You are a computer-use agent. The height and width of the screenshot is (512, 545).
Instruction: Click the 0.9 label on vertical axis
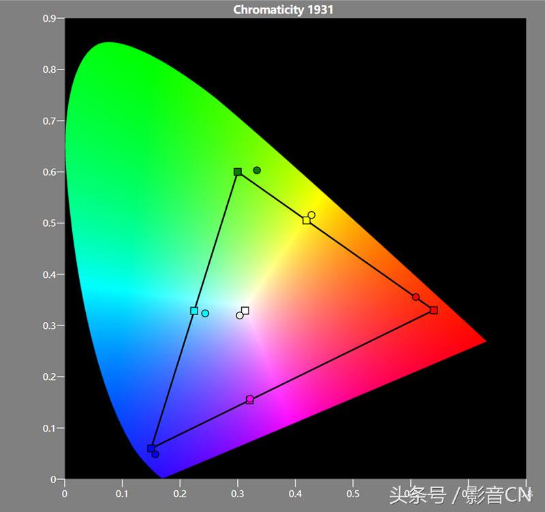pyautogui.click(x=49, y=18)
